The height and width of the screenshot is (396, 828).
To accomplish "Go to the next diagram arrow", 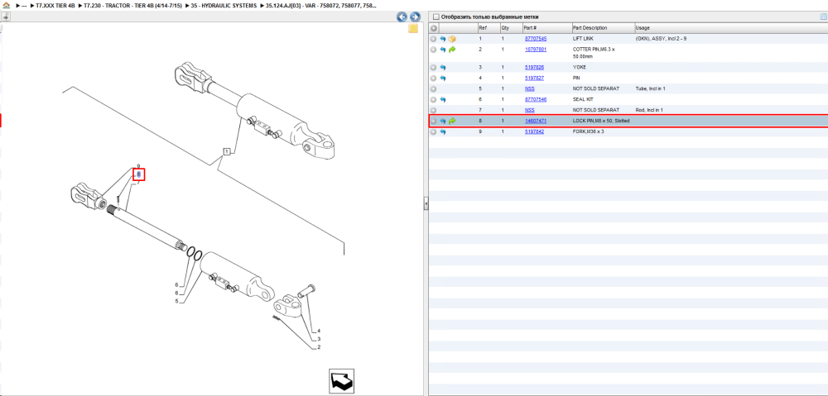I will coord(415,17).
